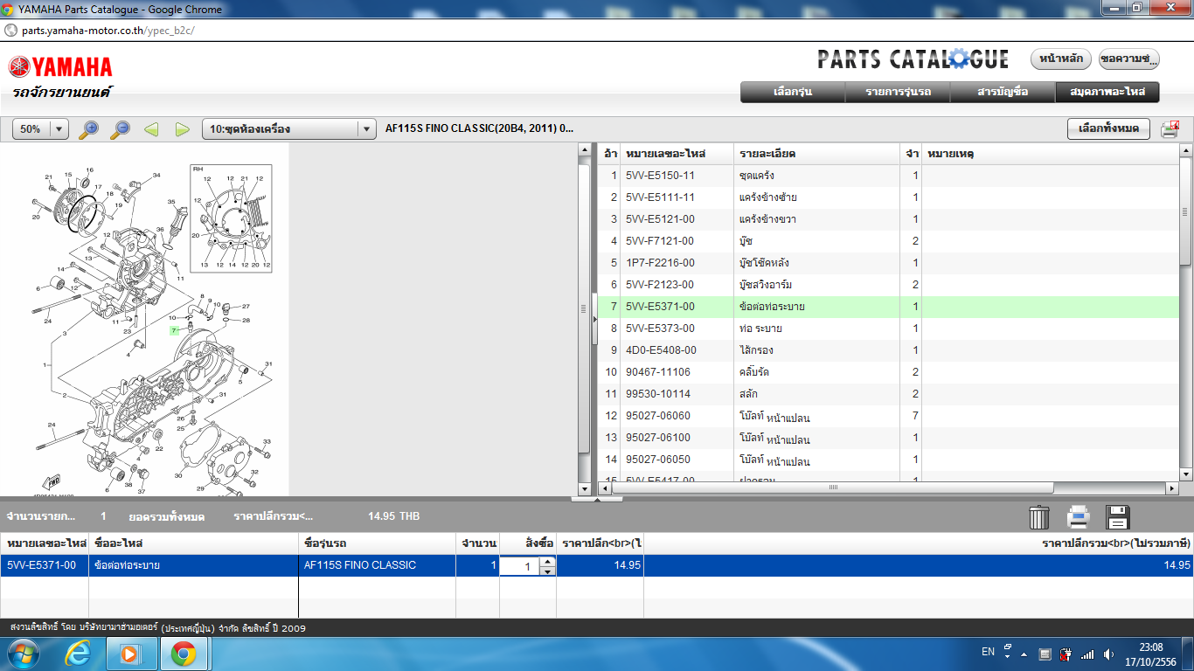The width and height of the screenshot is (1194, 671).
Task: Select part row 90467-11106
Action: pos(888,372)
